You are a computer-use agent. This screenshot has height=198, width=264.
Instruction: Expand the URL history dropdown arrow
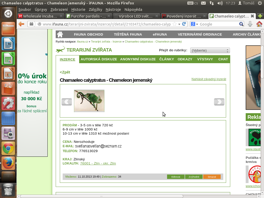[x=179, y=24]
